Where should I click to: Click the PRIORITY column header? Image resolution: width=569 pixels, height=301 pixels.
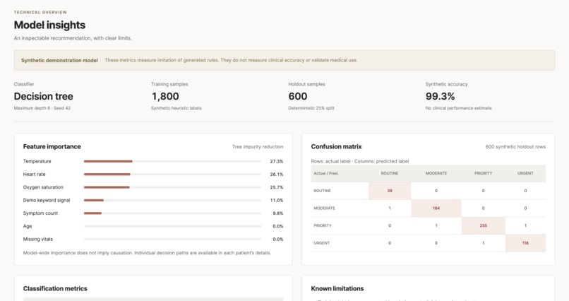click(484, 174)
